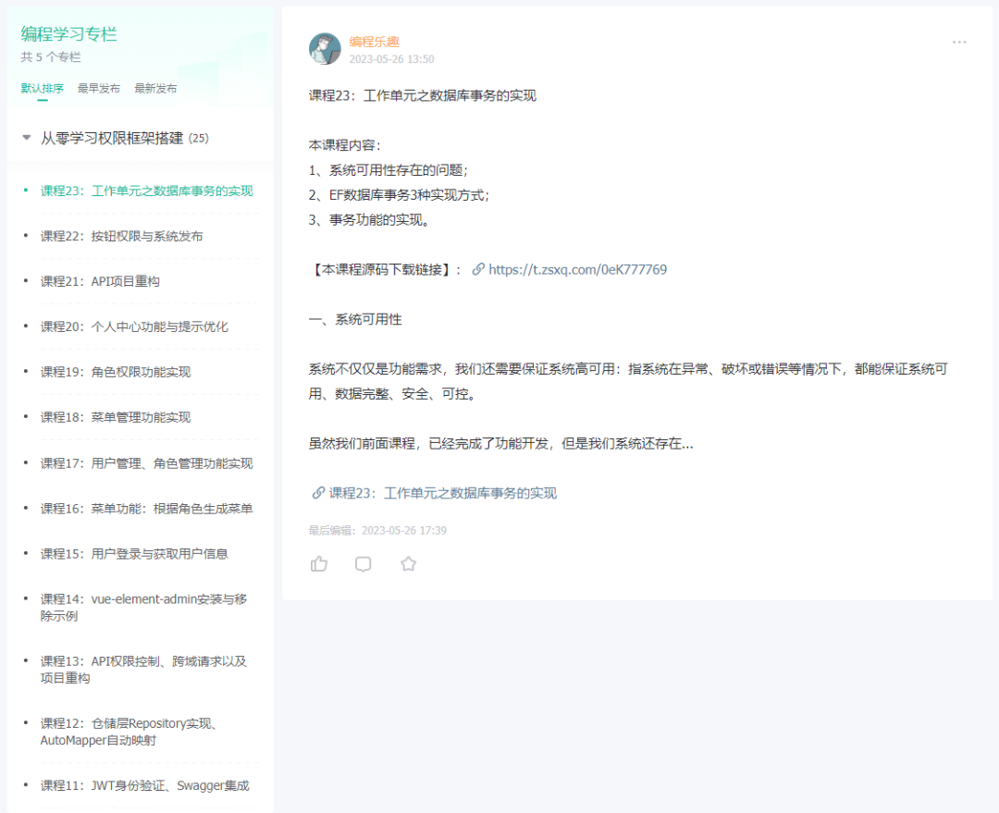Click the 编程乐趣 author avatar
The height and width of the screenshot is (813, 999).
click(x=325, y=47)
